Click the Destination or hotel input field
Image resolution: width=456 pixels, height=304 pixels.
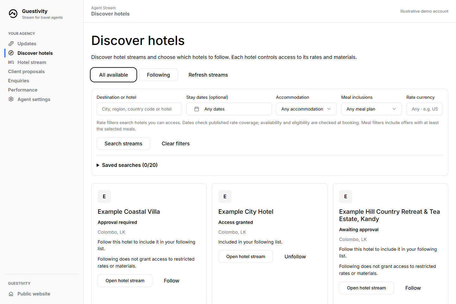[139, 109]
